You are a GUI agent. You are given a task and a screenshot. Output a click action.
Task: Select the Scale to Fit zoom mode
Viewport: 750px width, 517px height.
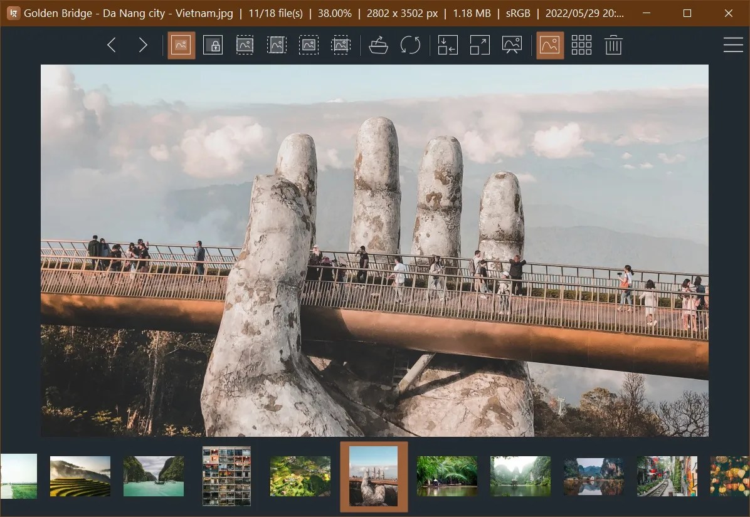309,44
